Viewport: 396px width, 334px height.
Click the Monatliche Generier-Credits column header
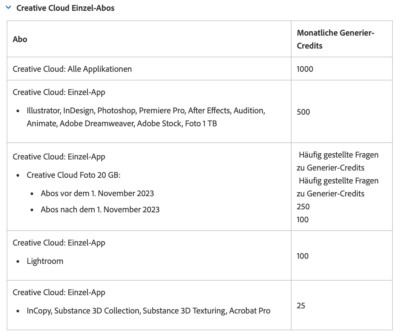pos(335,39)
